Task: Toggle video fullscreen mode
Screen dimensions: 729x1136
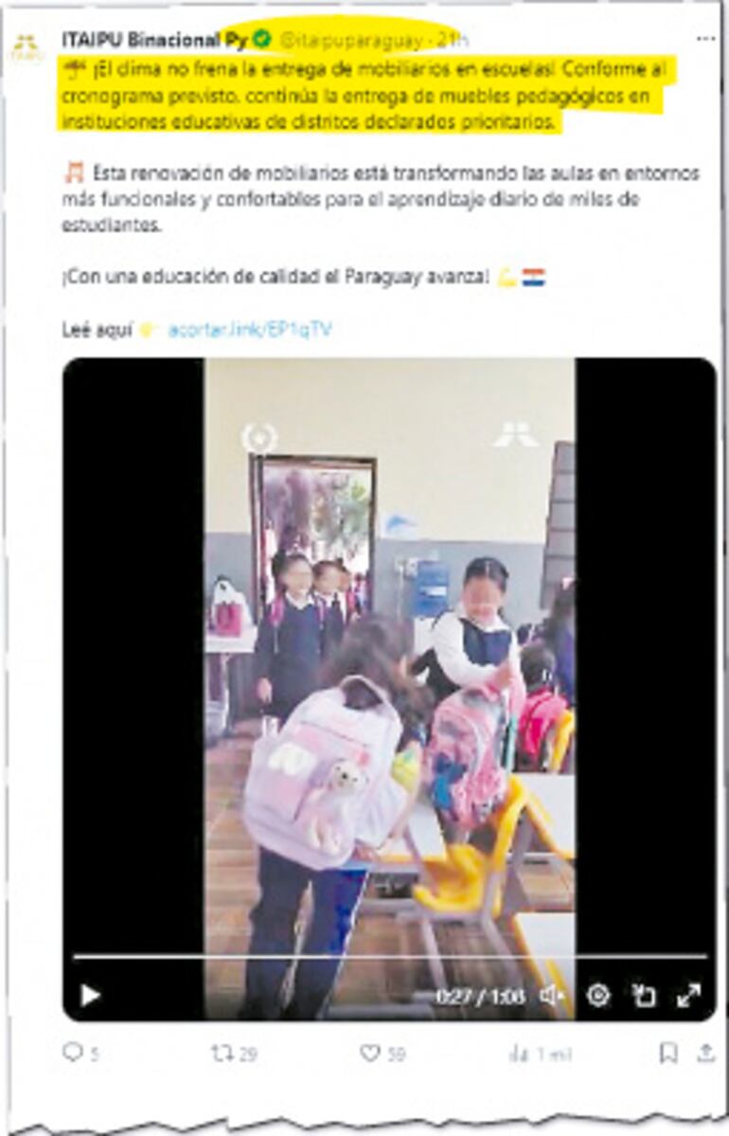Action: coord(688,996)
